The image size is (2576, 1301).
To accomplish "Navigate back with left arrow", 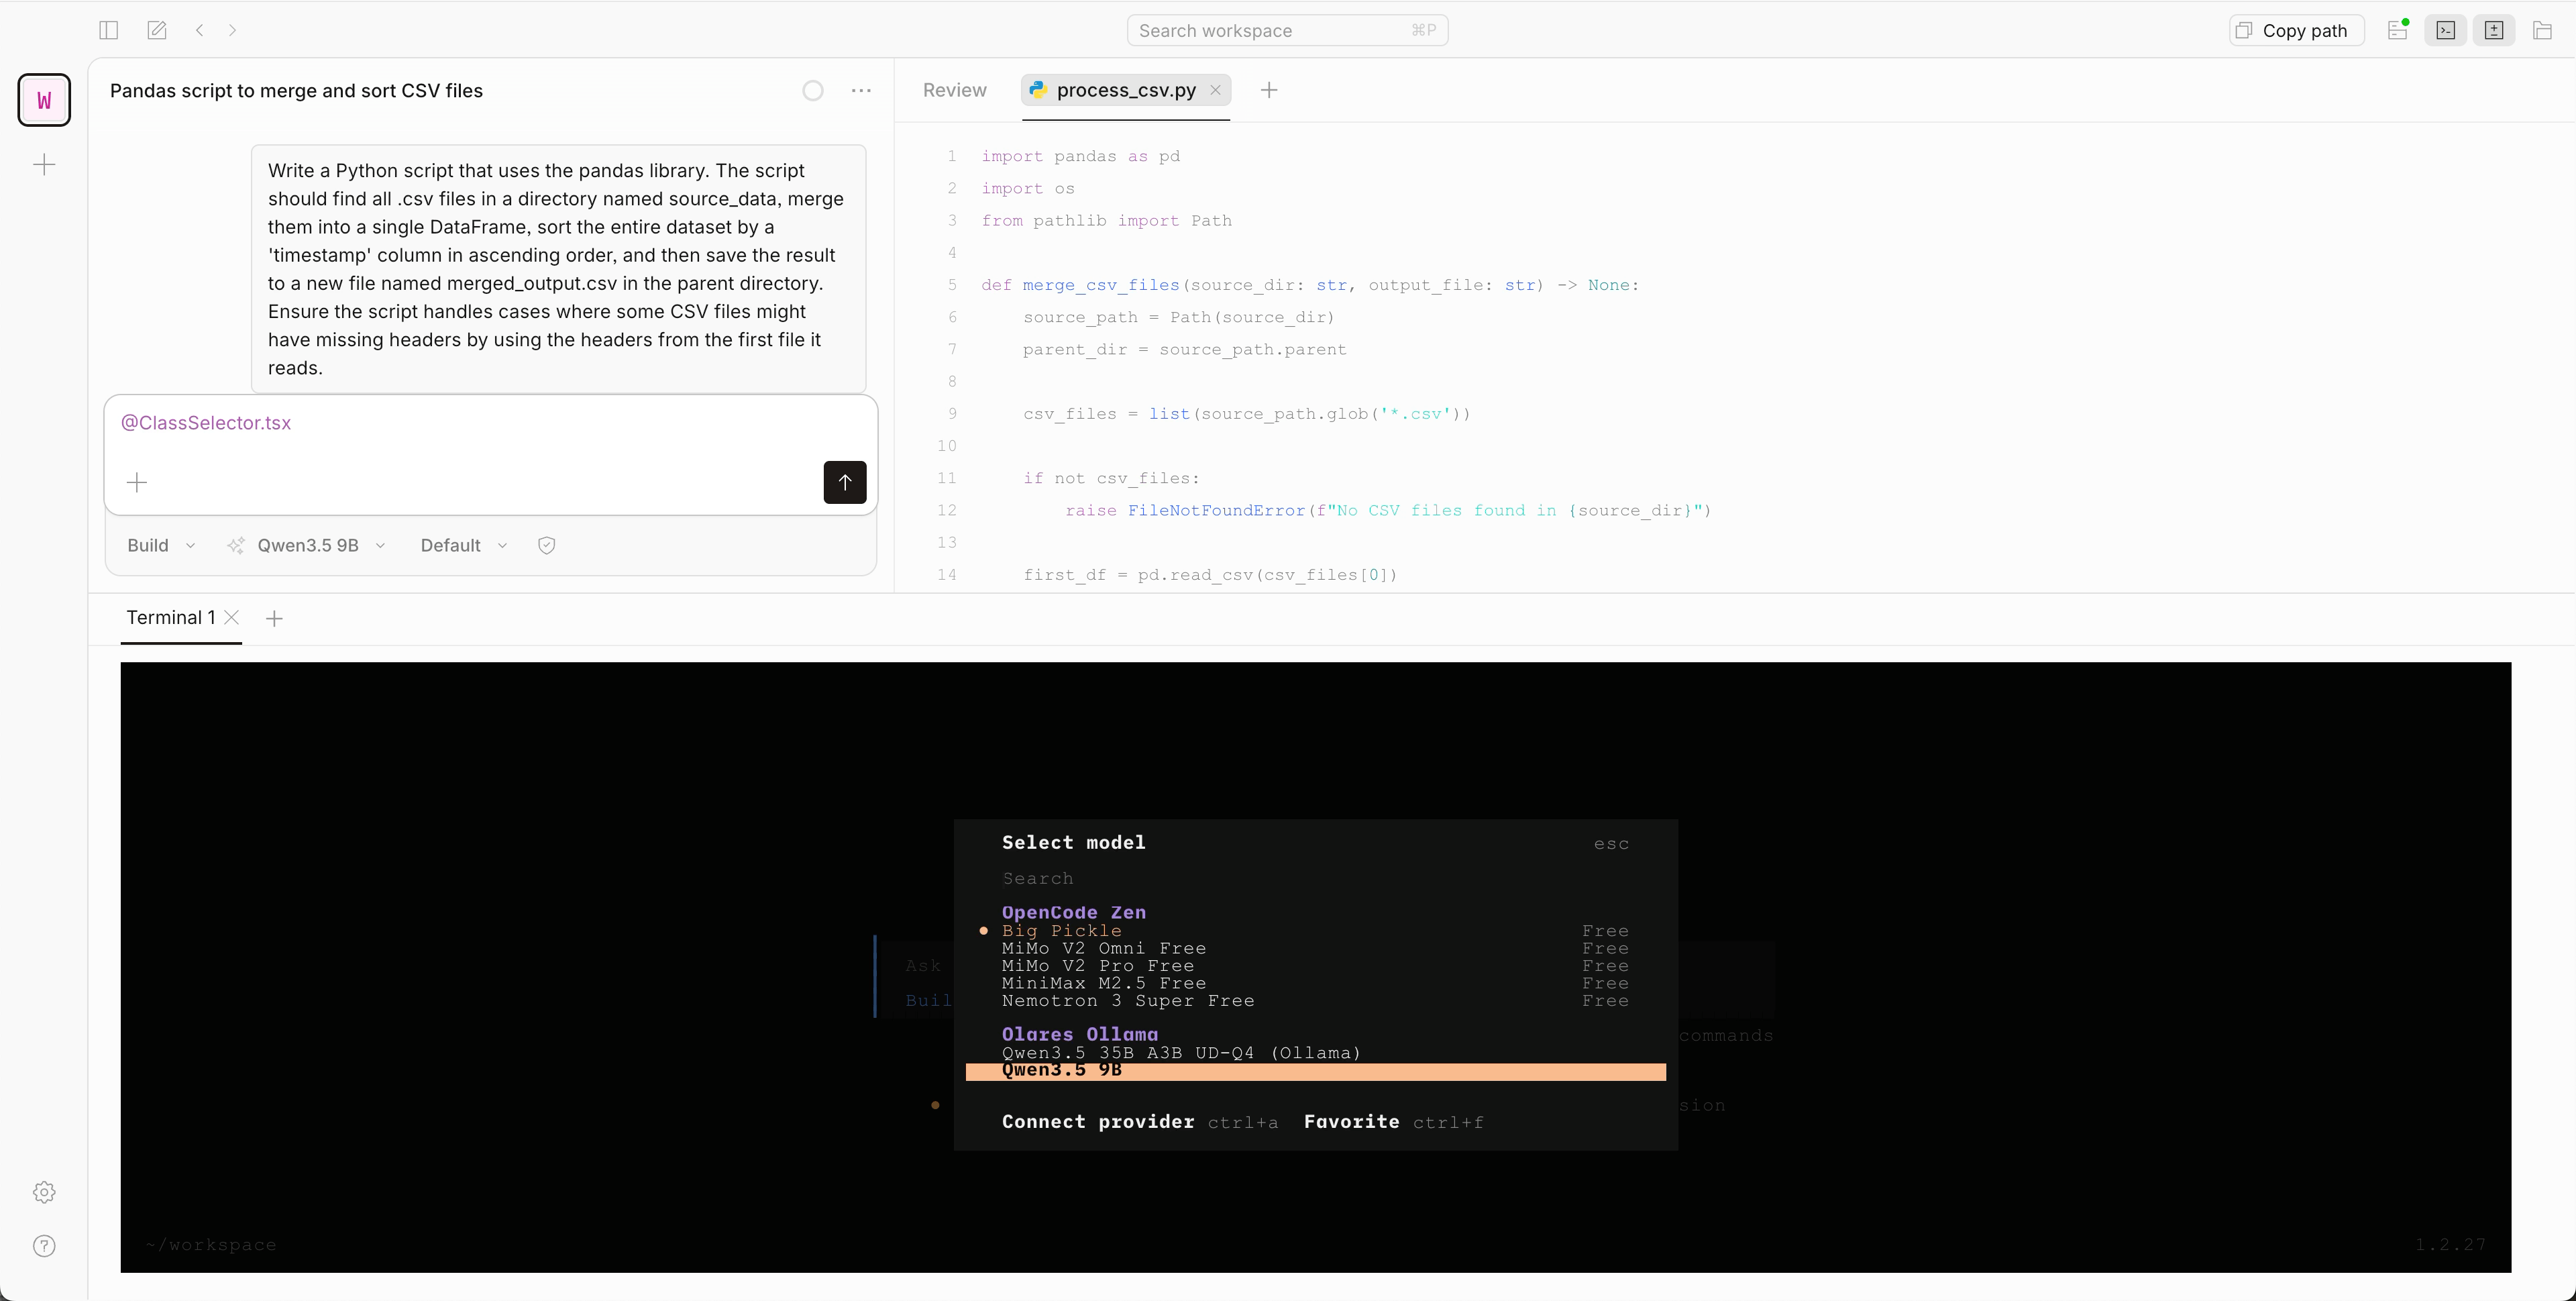I will pos(200,30).
